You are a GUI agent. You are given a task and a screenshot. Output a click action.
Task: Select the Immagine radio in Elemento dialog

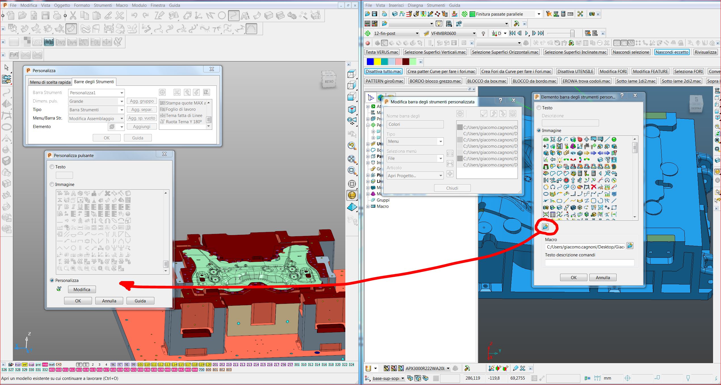pos(539,131)
